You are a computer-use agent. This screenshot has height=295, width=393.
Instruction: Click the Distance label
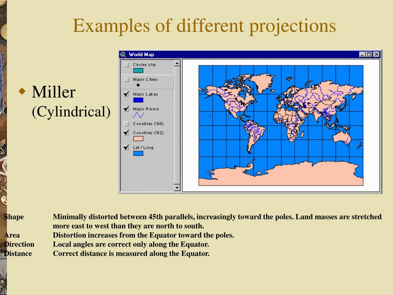pos(18,254)
